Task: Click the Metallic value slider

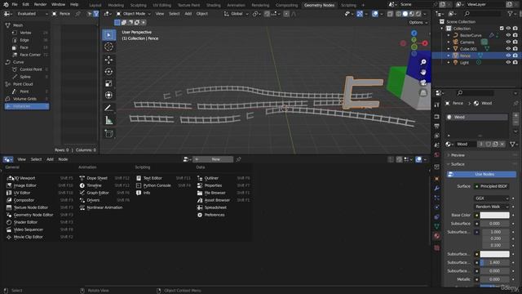Action: click(x=494, y=279)
